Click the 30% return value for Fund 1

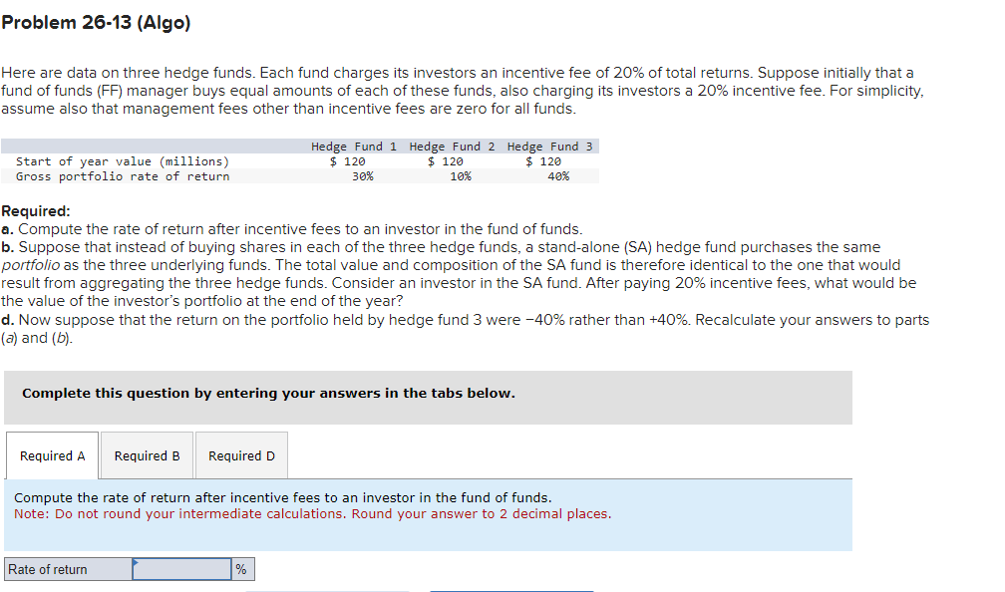click(x=363, y=176)
